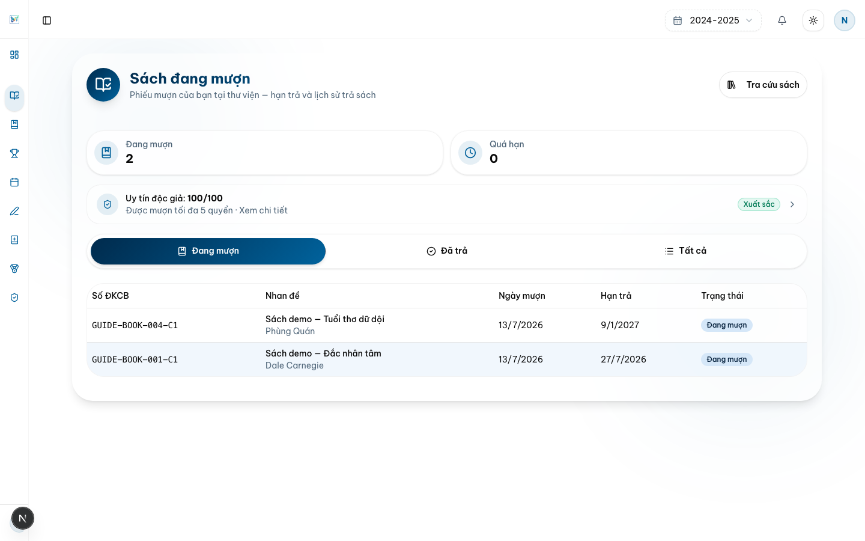Toggle the sidebar panel icon
The image size is (865, 541).
coord(47,20)
